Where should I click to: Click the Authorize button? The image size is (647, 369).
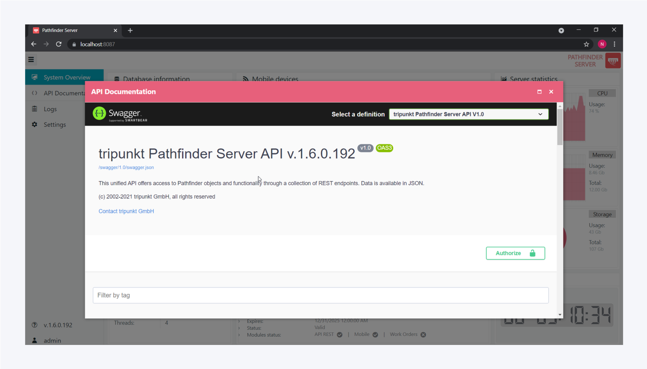515,253
